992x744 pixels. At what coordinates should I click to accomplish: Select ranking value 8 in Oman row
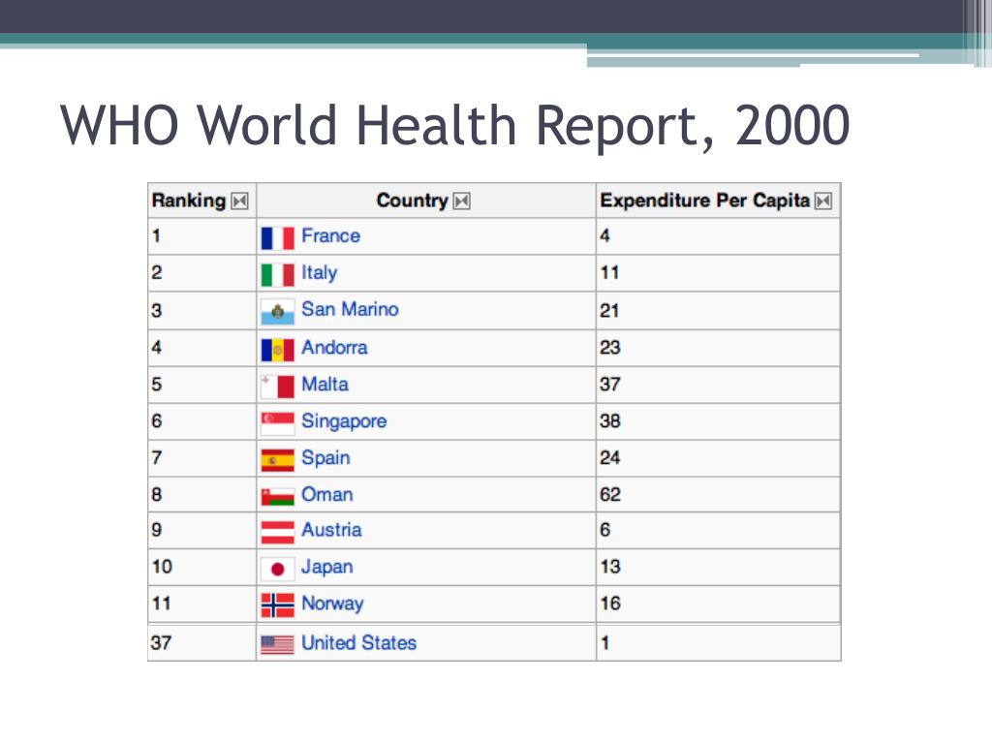coord(157,494)
